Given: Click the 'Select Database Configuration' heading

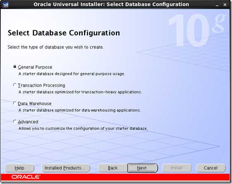Looking at the screenshot, I should tap(64, 33).
